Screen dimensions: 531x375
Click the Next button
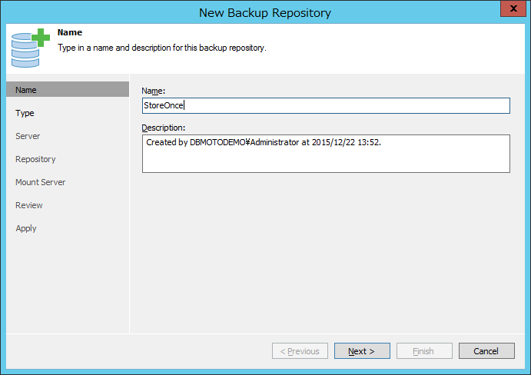[x=362, y=351]
